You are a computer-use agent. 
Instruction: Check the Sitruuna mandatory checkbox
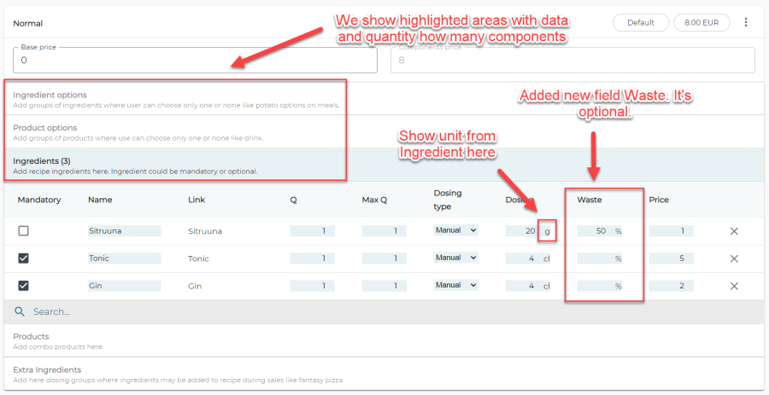point(24,231)
